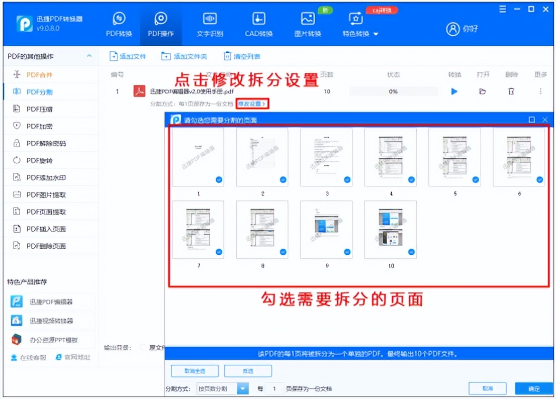Start conversion with the play icon
Screen dimensions: 556x399
[x=454, y=91]
